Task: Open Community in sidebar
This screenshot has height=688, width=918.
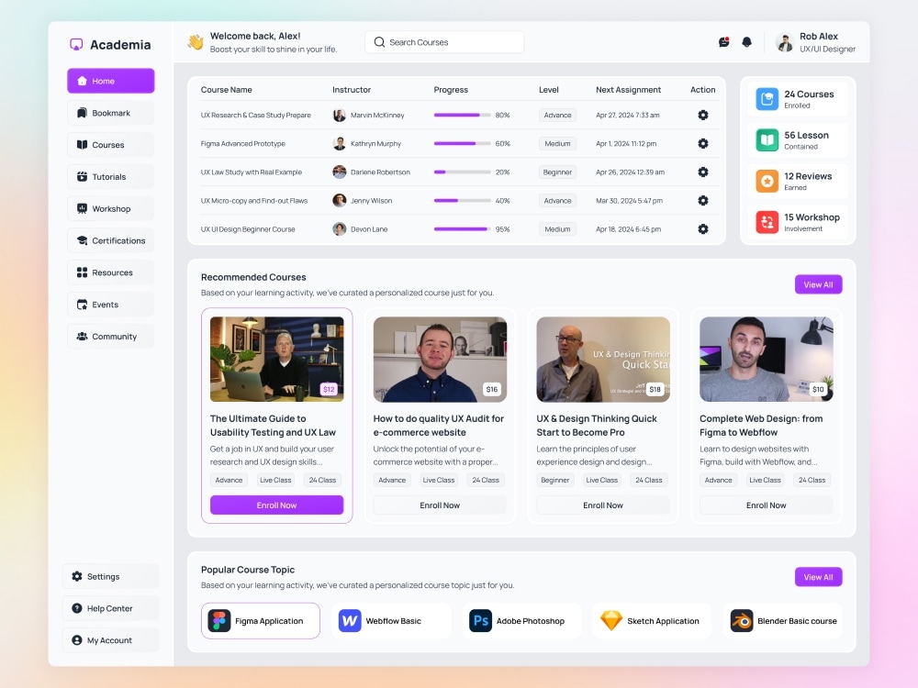Action: click(x=111, y=337)
